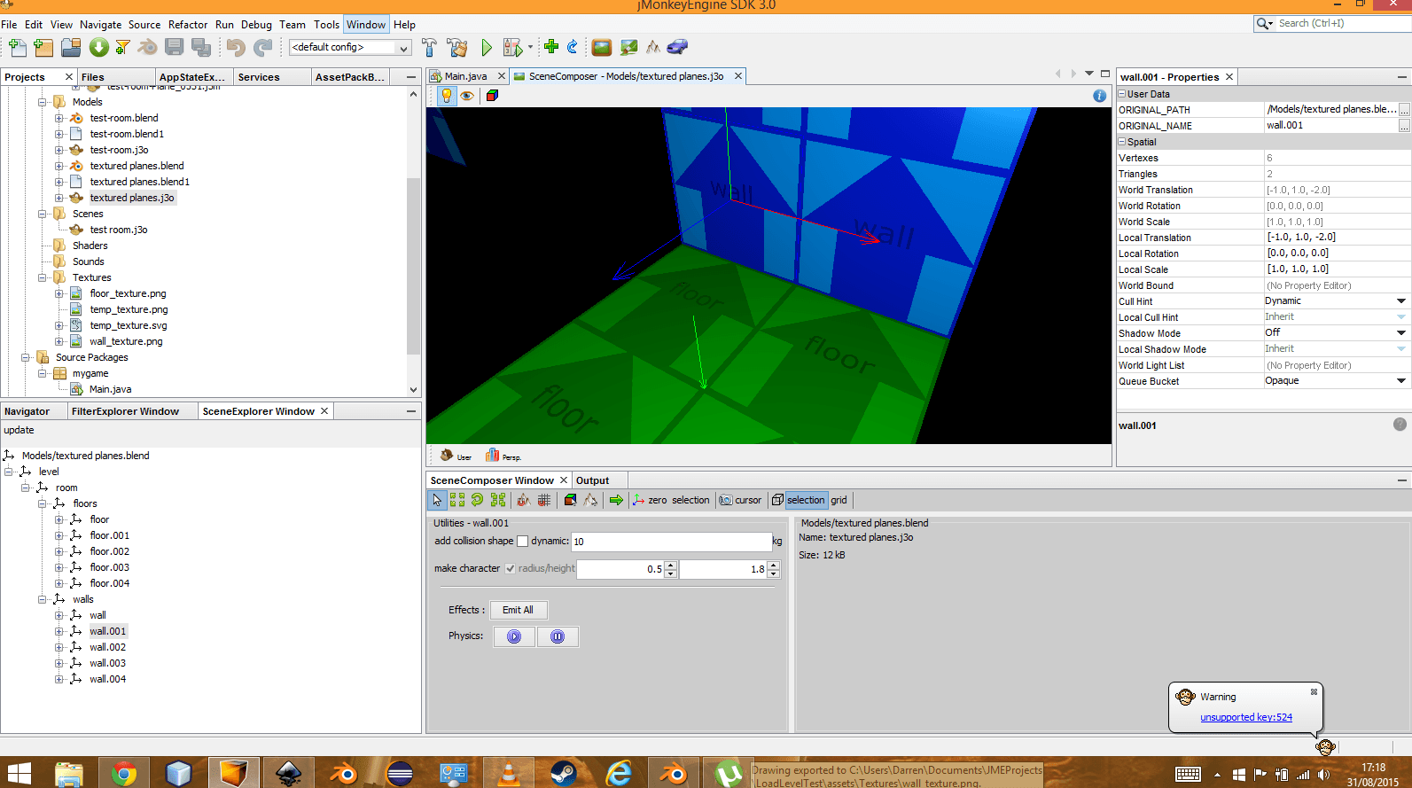Run the project with the green play icon
1412x788 pixels.
(486, 47)
